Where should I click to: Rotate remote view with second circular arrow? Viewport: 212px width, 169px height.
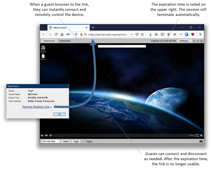tap(197, 41)
